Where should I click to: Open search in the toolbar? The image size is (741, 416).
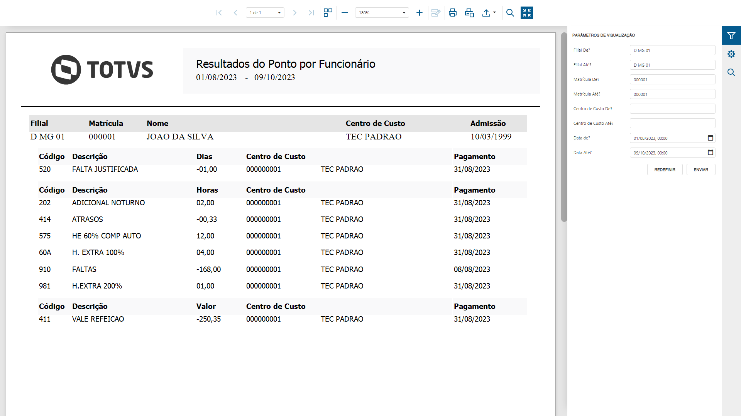pyautogui.click(x=510, y=13)
